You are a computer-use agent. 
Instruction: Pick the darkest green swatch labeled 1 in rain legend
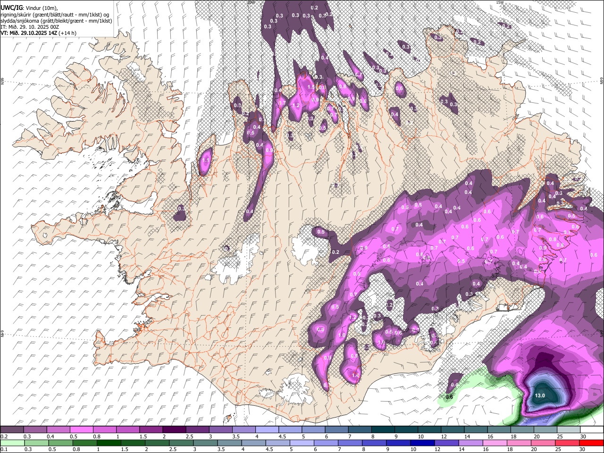click(x=109, y=443)
